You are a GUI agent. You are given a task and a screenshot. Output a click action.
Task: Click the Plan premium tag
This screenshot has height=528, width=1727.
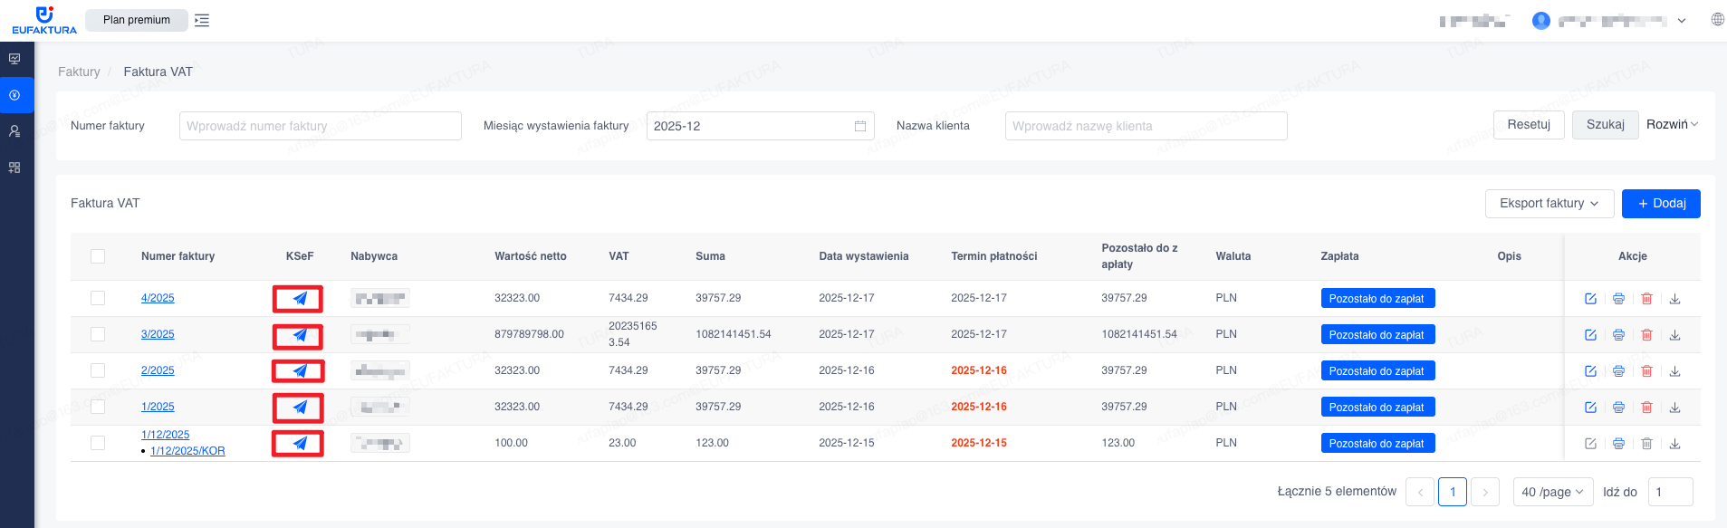(137, 20)
